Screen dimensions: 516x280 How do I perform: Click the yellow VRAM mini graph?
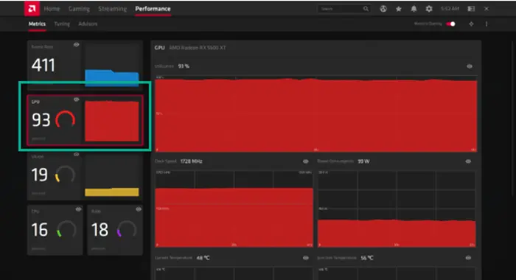pyautogui.click(x=112, y=192)
